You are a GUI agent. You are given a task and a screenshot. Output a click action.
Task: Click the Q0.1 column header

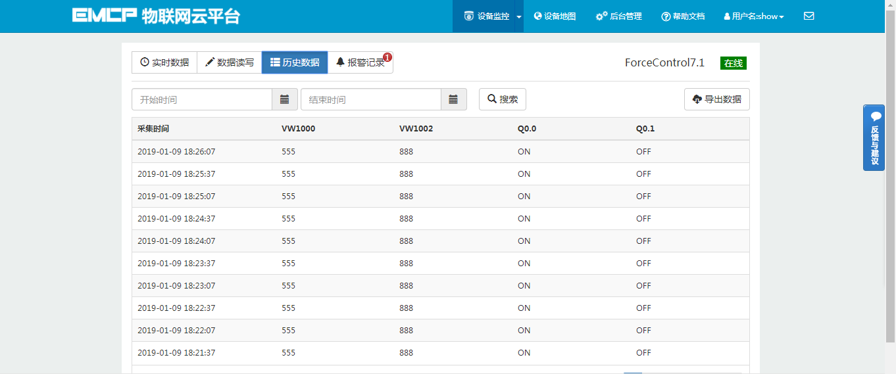pyautogui.click(x=645, y=129)
